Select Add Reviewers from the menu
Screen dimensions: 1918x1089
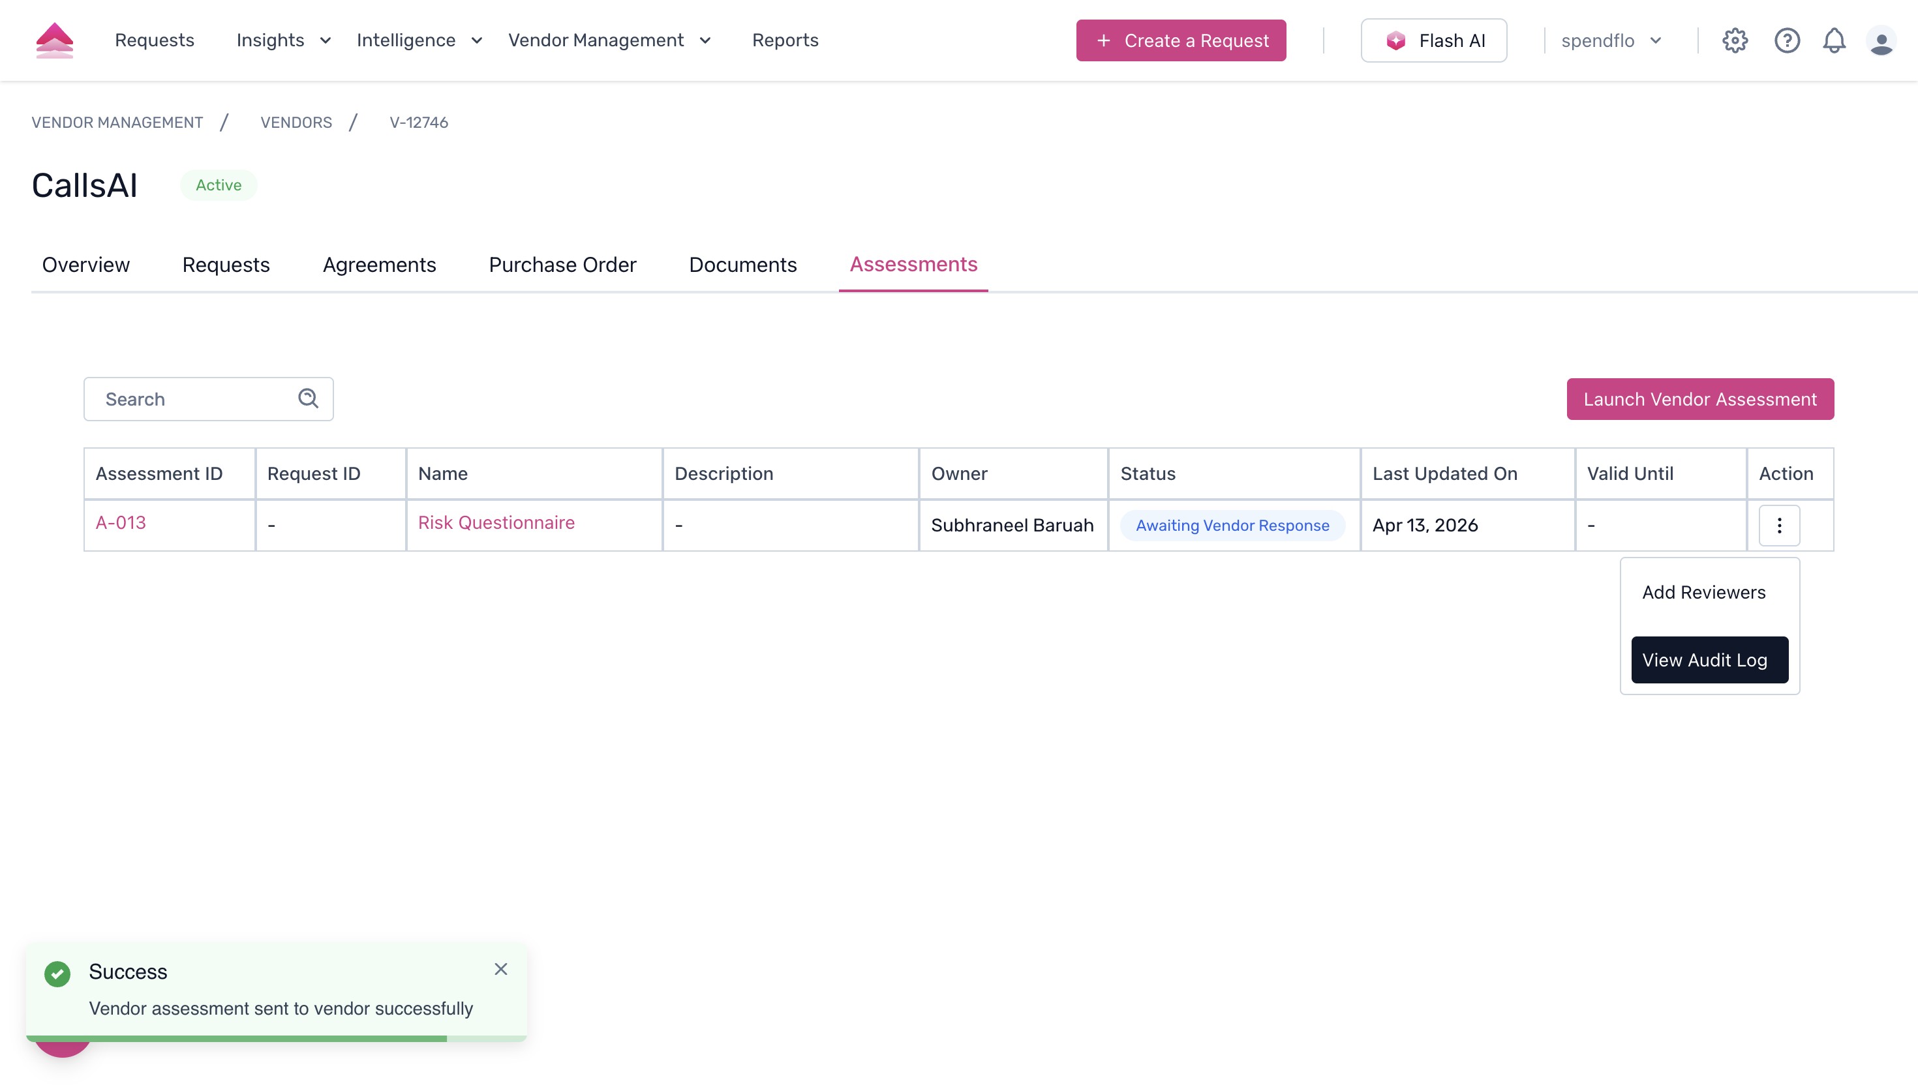(x=1703, y=591)
